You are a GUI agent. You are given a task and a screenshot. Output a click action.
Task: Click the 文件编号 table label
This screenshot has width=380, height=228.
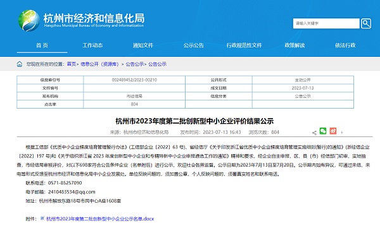pos(50,88)
